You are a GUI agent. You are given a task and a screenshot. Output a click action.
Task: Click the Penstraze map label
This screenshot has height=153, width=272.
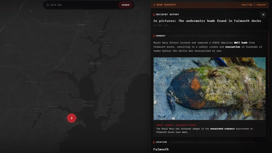29,16
